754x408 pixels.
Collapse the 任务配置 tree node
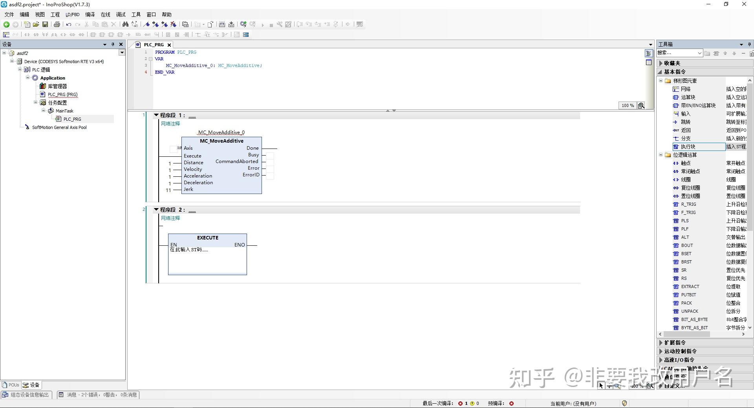point(36,102)
